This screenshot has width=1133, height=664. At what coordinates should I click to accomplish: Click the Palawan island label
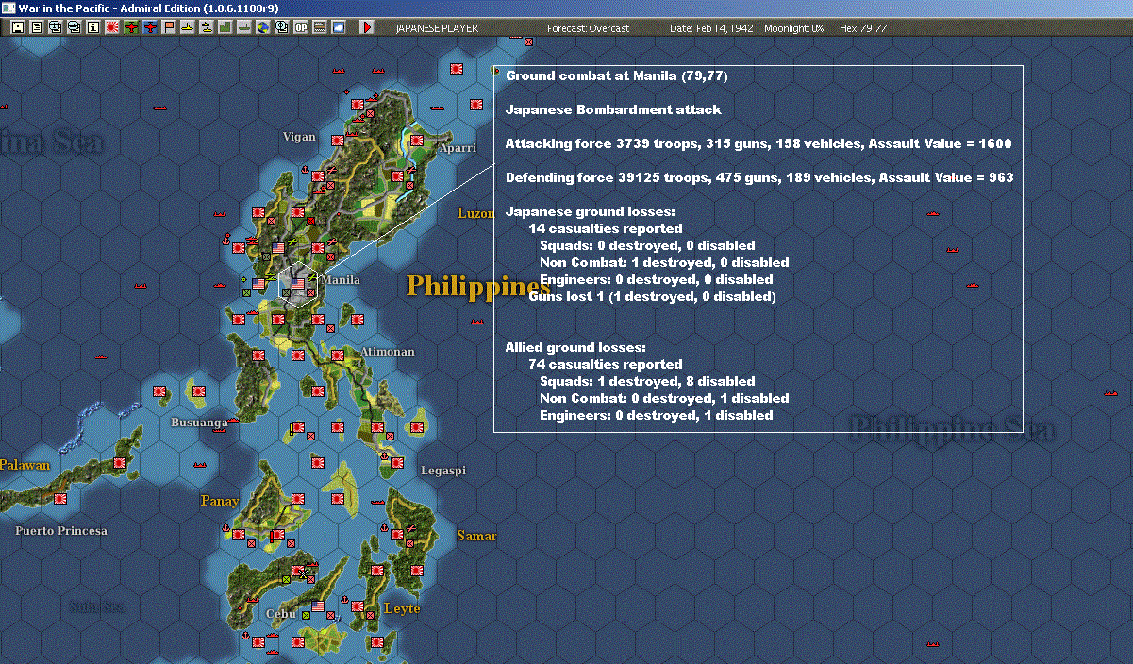(x=25, y=465)
